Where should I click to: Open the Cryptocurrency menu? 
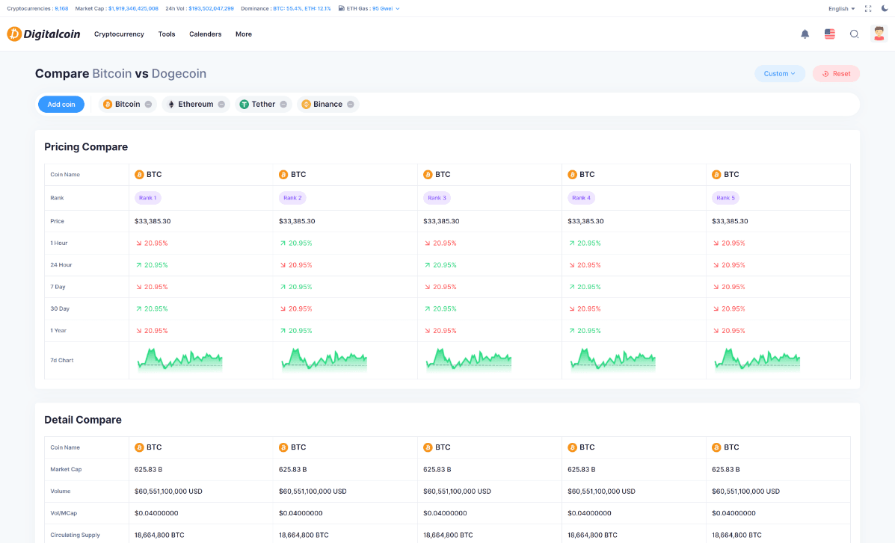pyautogui.click(x=119, y=34)
